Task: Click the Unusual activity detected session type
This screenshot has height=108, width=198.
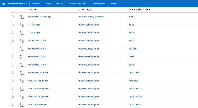Action: click(91, 17)
